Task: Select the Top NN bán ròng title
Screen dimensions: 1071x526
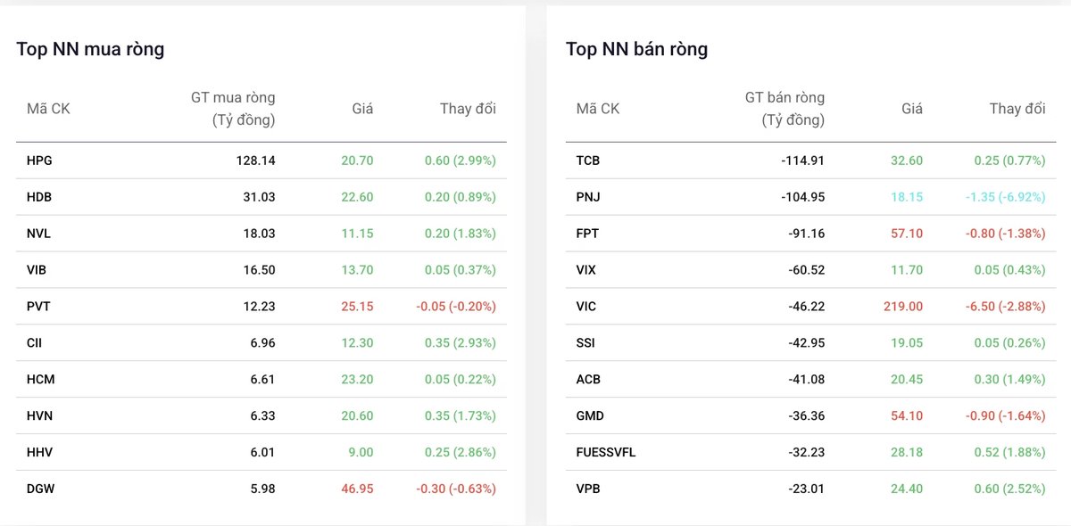Action: [x=637, y=49]
